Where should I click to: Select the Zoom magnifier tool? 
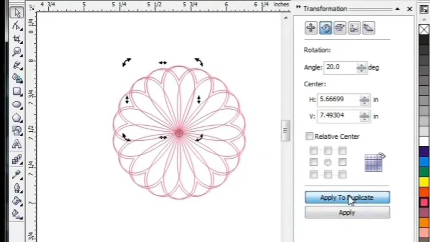pyautogui.click(x=17, y=52)
